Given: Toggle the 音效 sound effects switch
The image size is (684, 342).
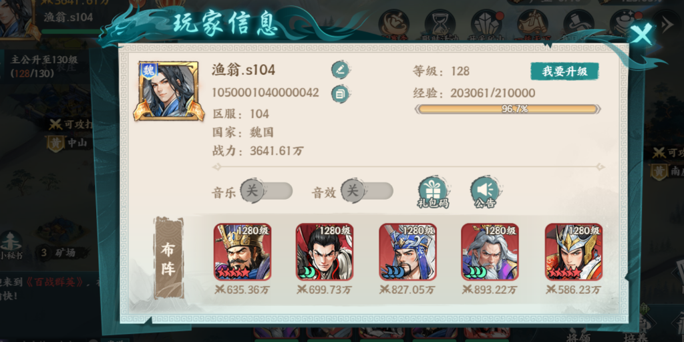Looking at the screenshot, I should (x=367, y=191).
